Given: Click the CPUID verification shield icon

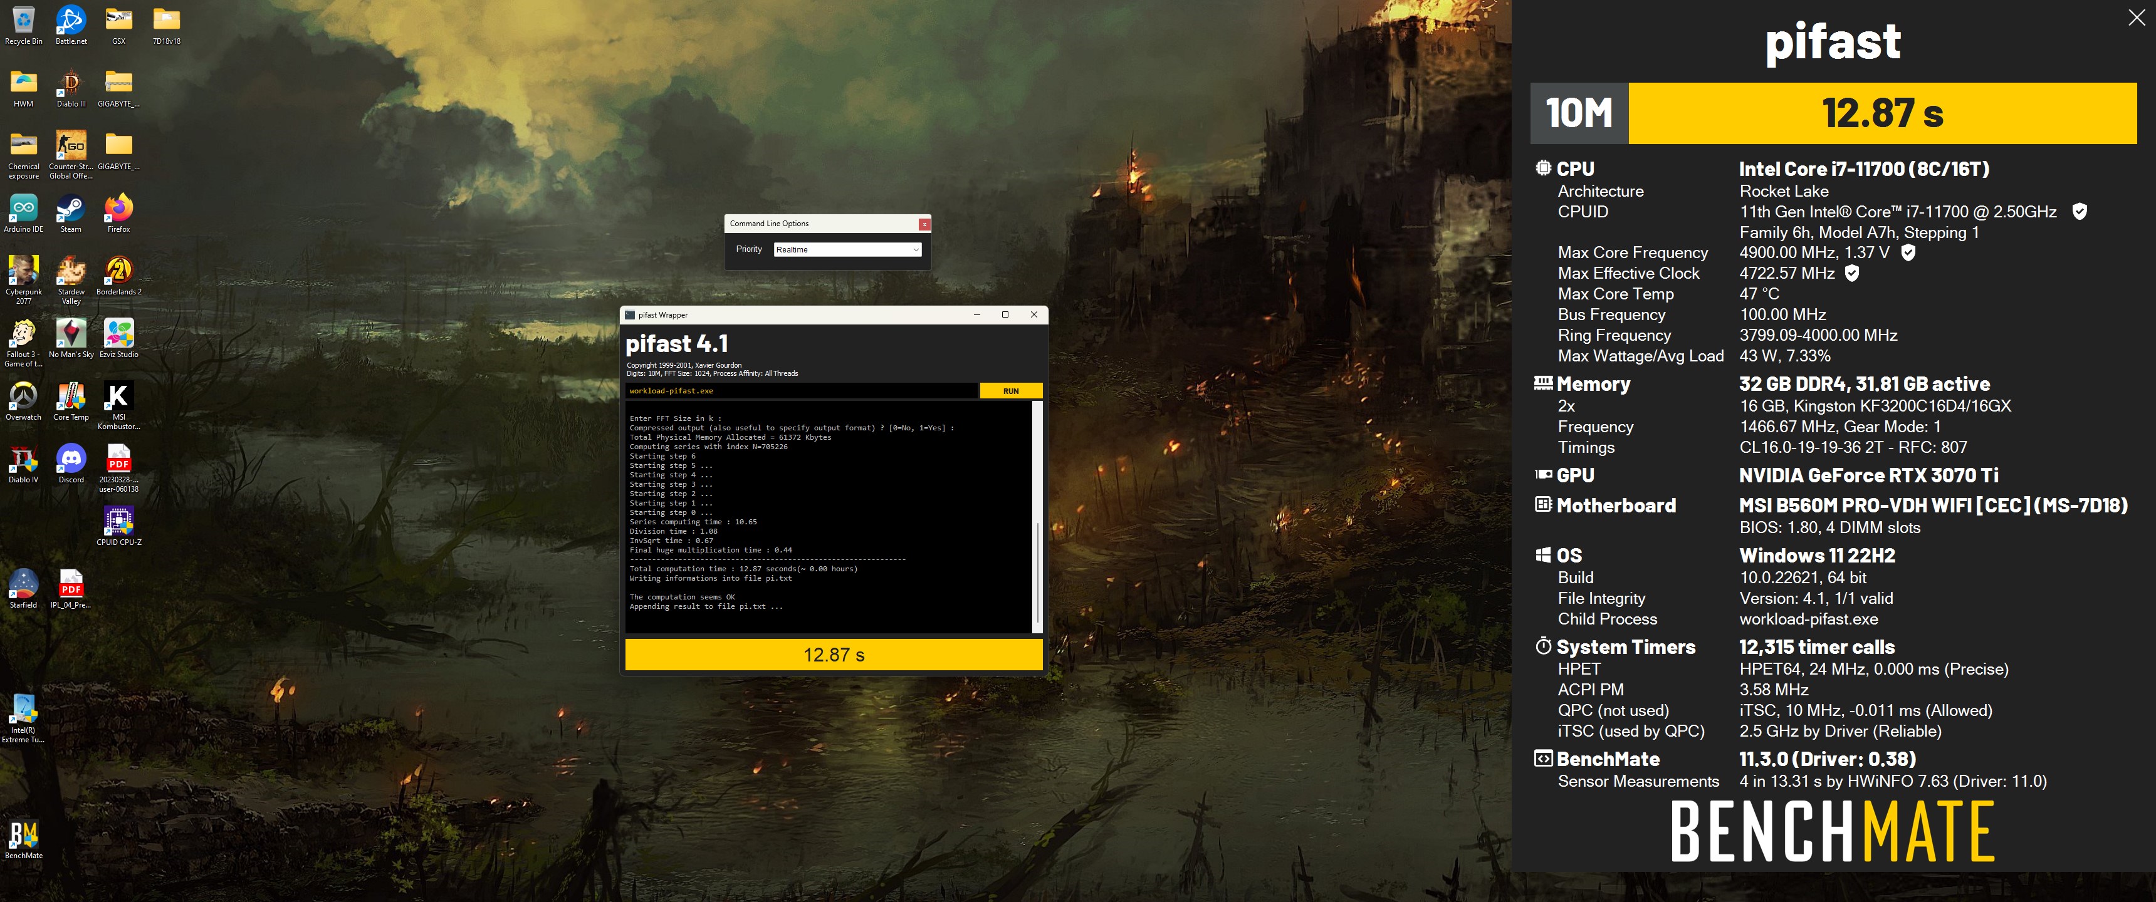Looking at the screenshot, I should [2079, 212].
